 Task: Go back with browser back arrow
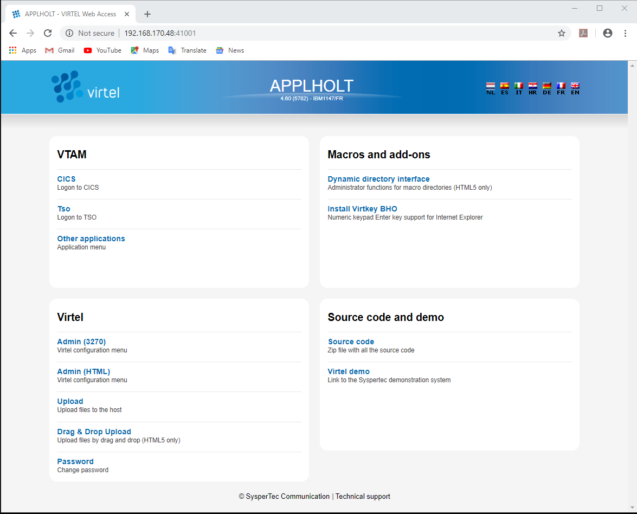[13, 33]
